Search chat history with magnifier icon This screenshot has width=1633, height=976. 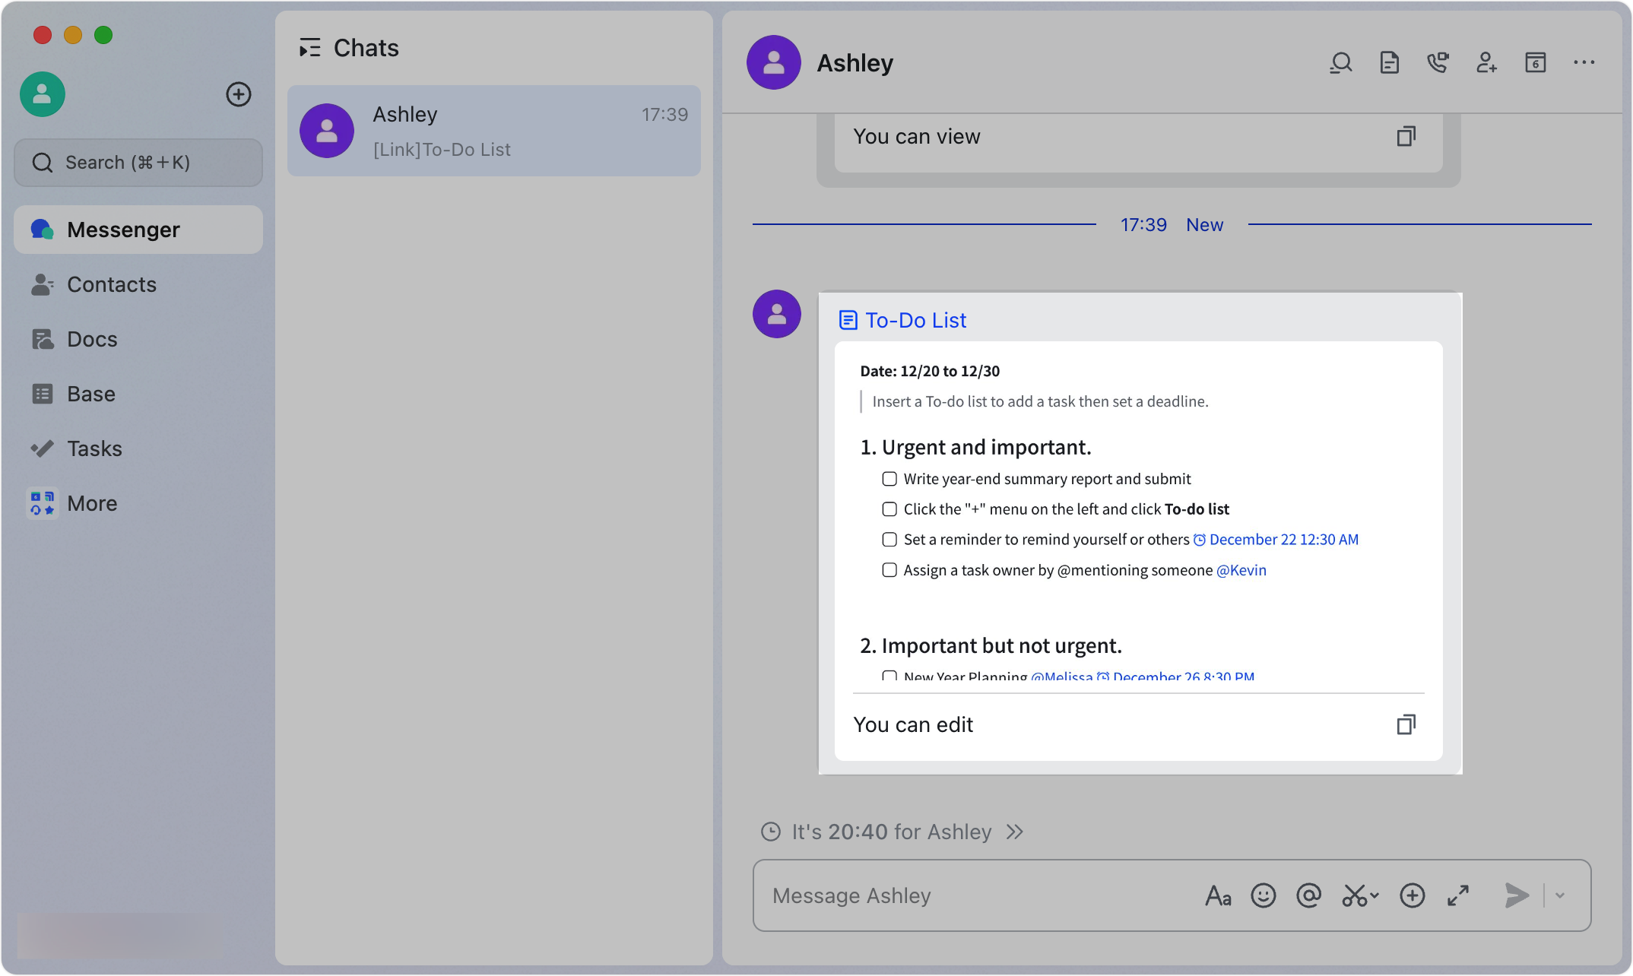click(x=1340, y=62)
